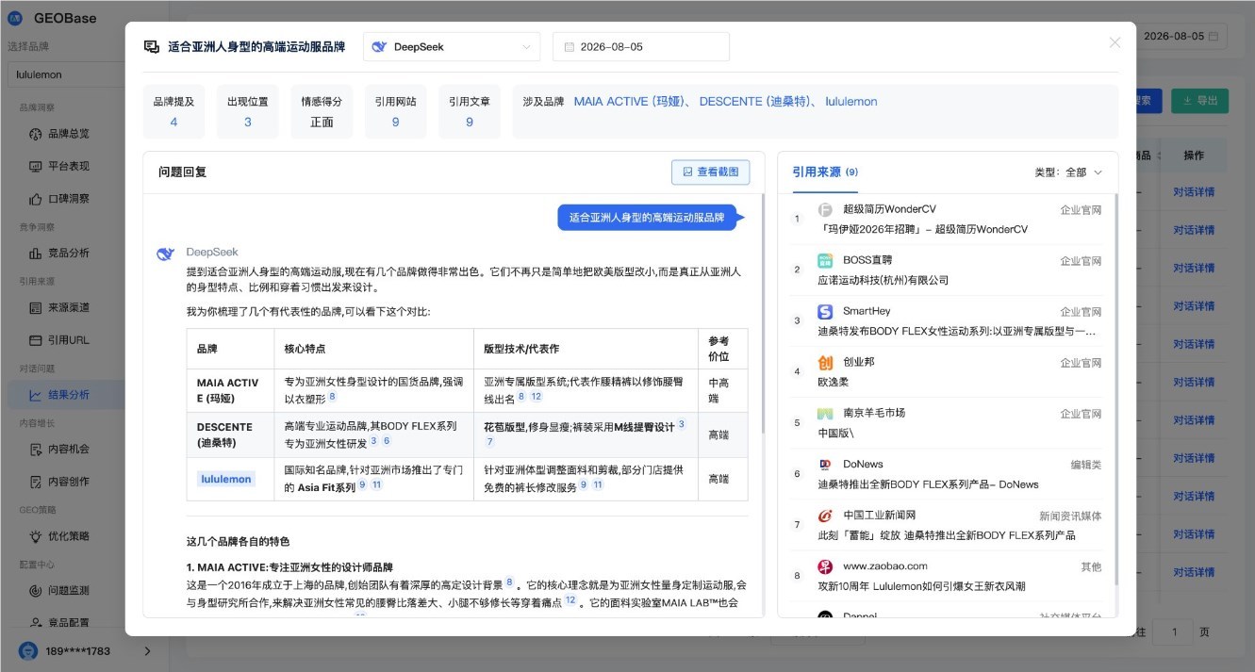Click the 问题监测 sidebar icon
1255x672 pixels.
[x=35, y=591]
